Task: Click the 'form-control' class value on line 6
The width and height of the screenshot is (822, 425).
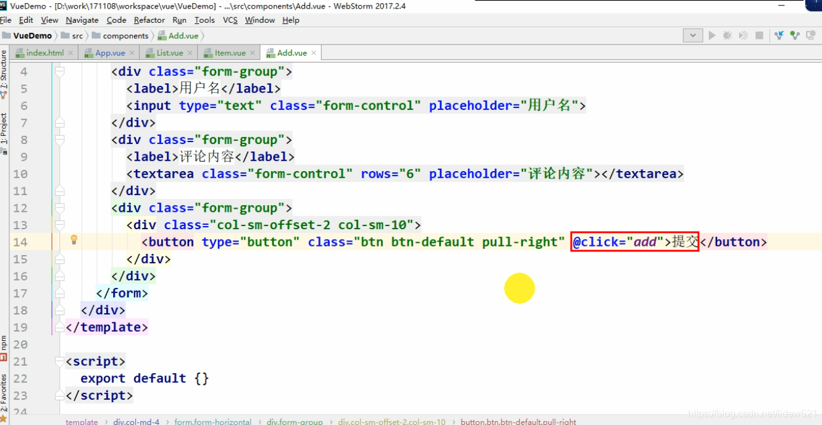Action: pos(369,106)
